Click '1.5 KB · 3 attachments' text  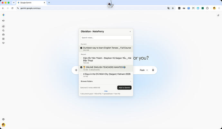[91, 70]
